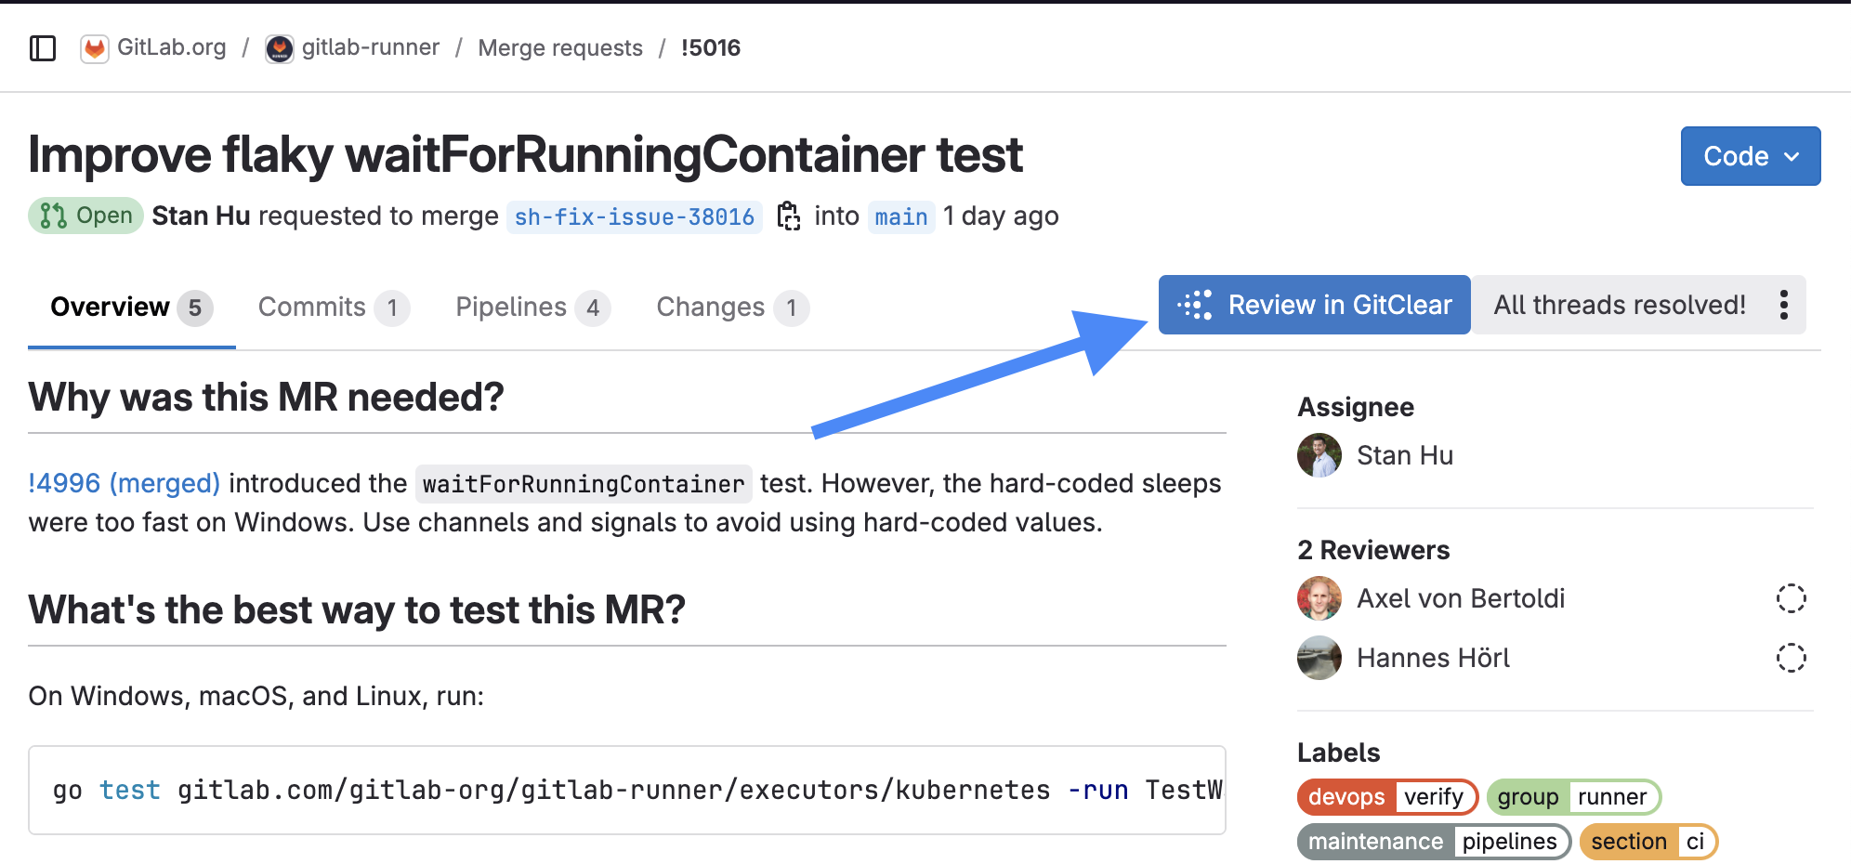Toggle the sidebar panel icon

click(43, 48)
